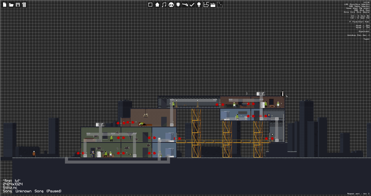Click the P: Pause/Start Music hint
Viewport: 371px width, 196px height.
(x=359, y=22)
